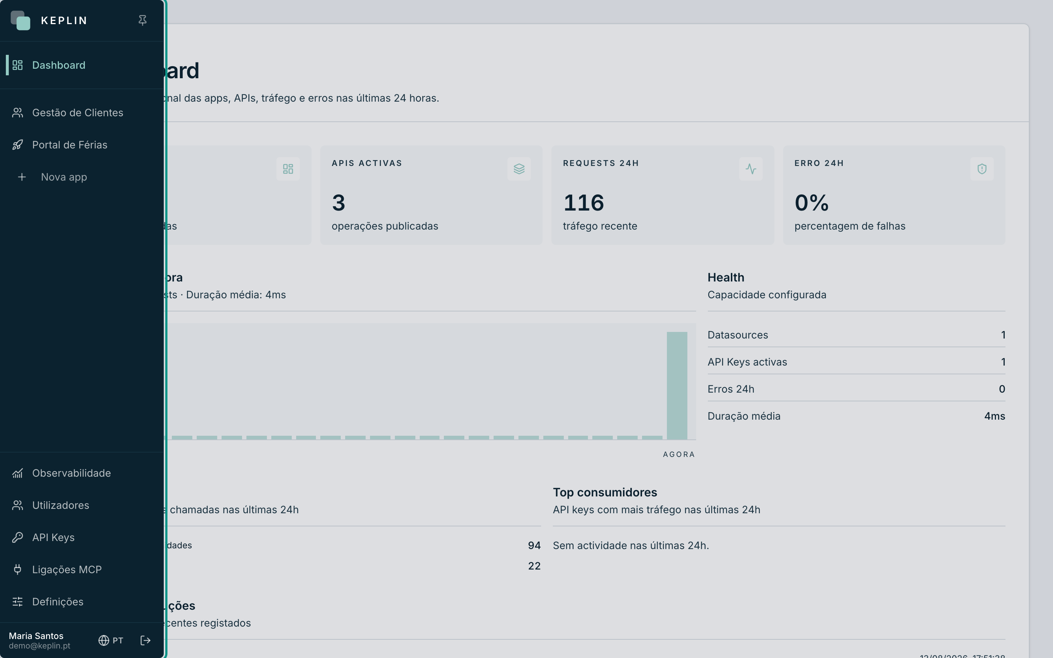The image size is (1053, 658).
Task: Click the tall AGORA bar in the chart
Action: point(677,386)
